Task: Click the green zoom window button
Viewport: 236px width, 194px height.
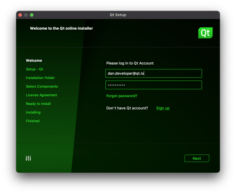Action: point(32,15)
